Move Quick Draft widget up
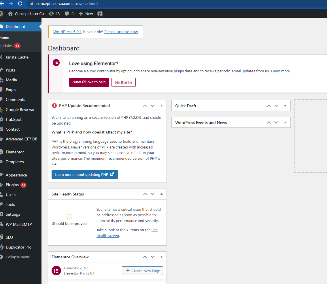327x284 pixels. (x=269, y=106)
